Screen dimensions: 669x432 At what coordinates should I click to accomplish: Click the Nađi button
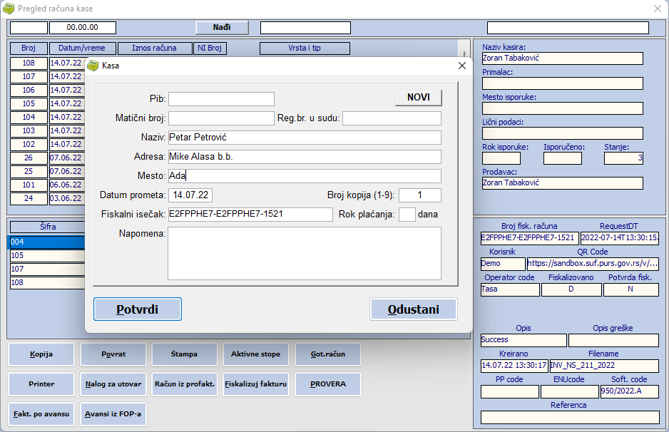point(222,28)
